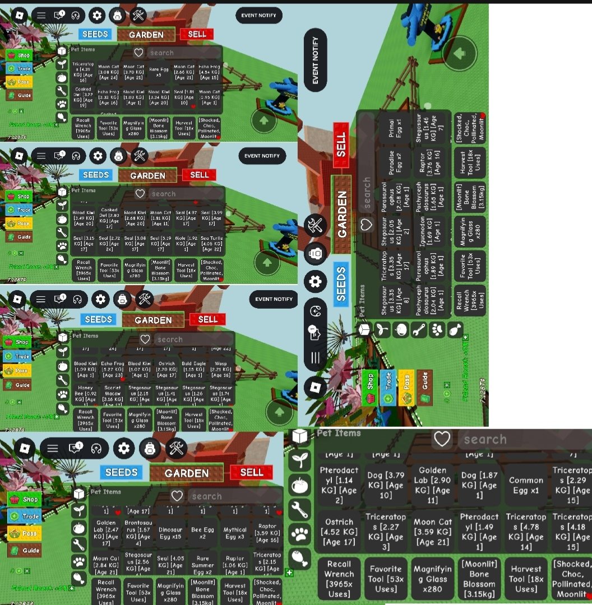Screen dimensions: 592x605
Task: Open the gear settings icon in rotated screenshot
Action: point(316,281)
